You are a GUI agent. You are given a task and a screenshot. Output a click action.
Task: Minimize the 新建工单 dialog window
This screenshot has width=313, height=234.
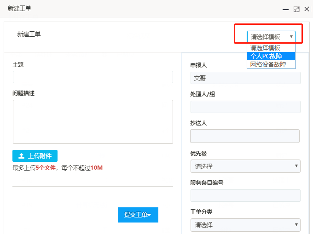click(286, 9)
